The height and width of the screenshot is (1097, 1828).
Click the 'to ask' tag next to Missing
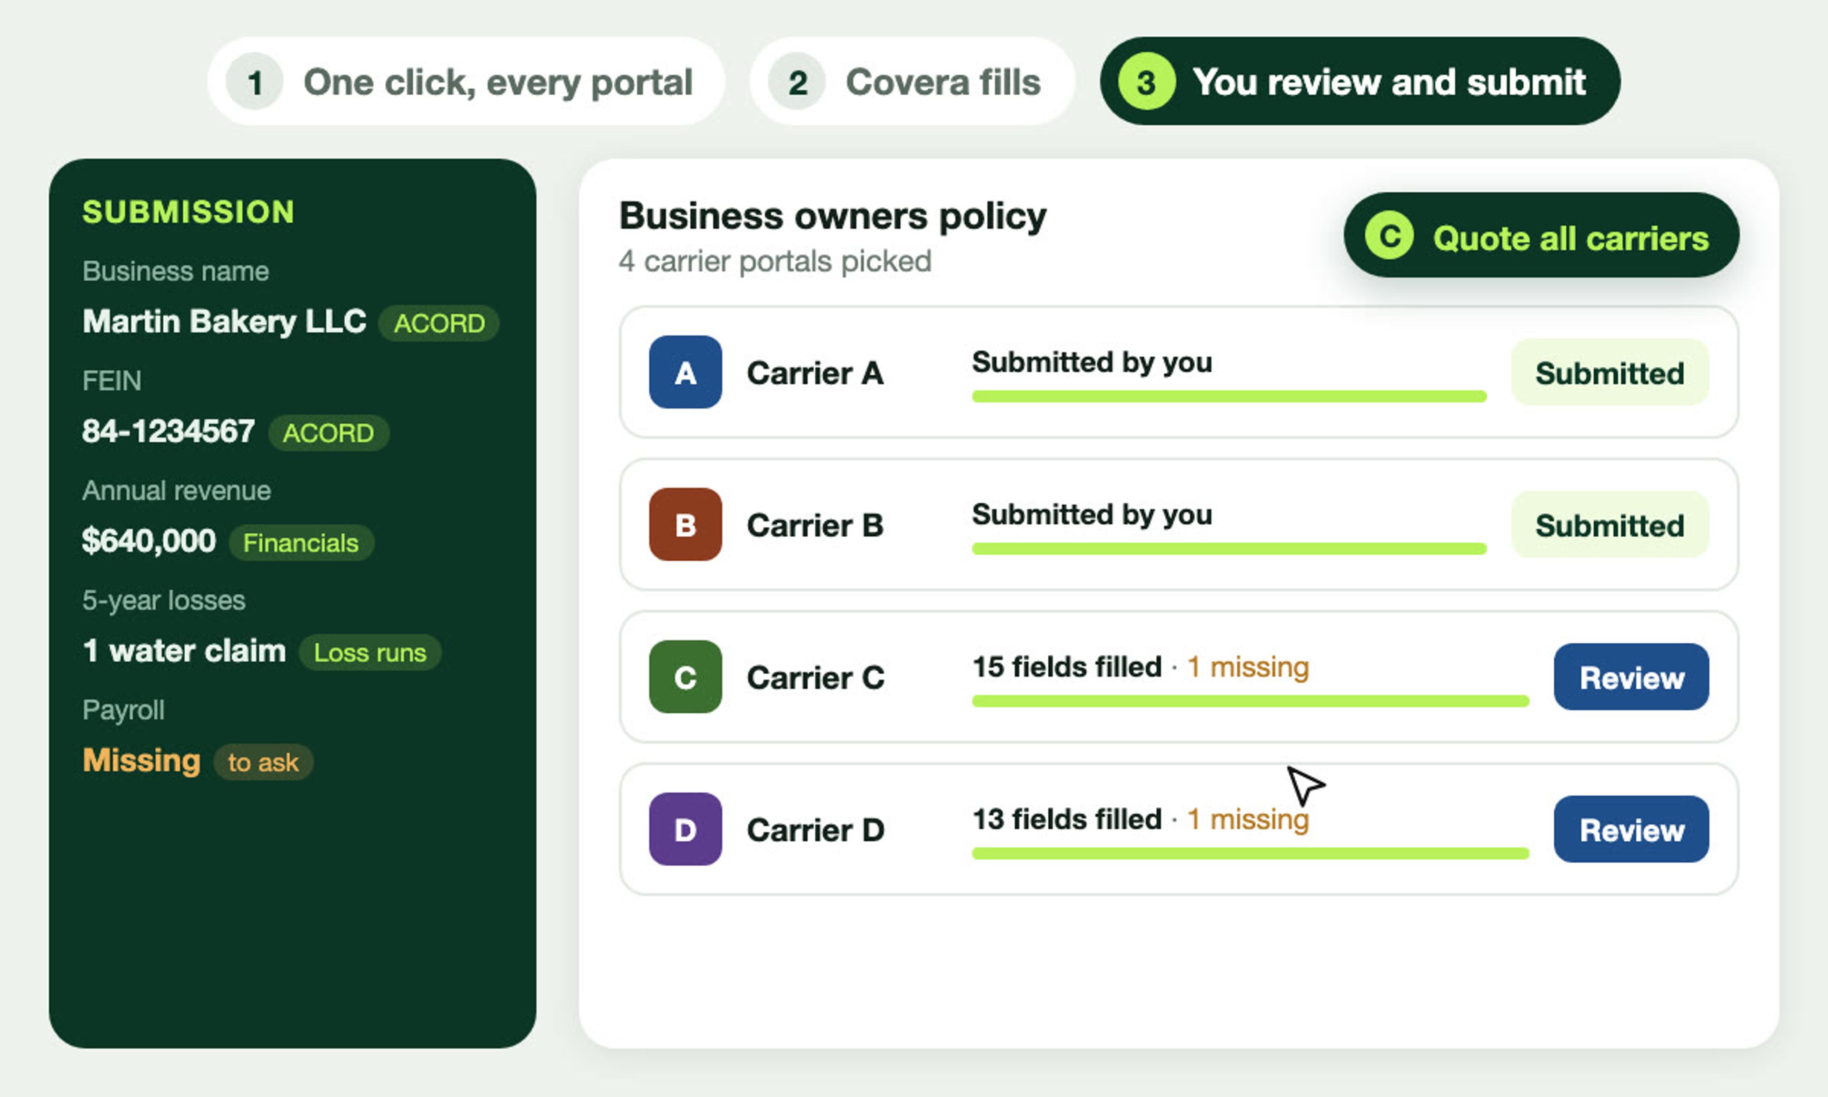(263, 761)
